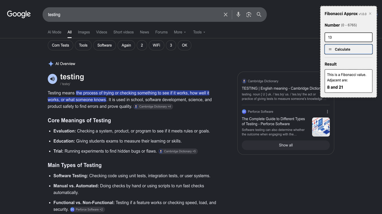Expand the Tools dropdown

[x=199, y=32]
